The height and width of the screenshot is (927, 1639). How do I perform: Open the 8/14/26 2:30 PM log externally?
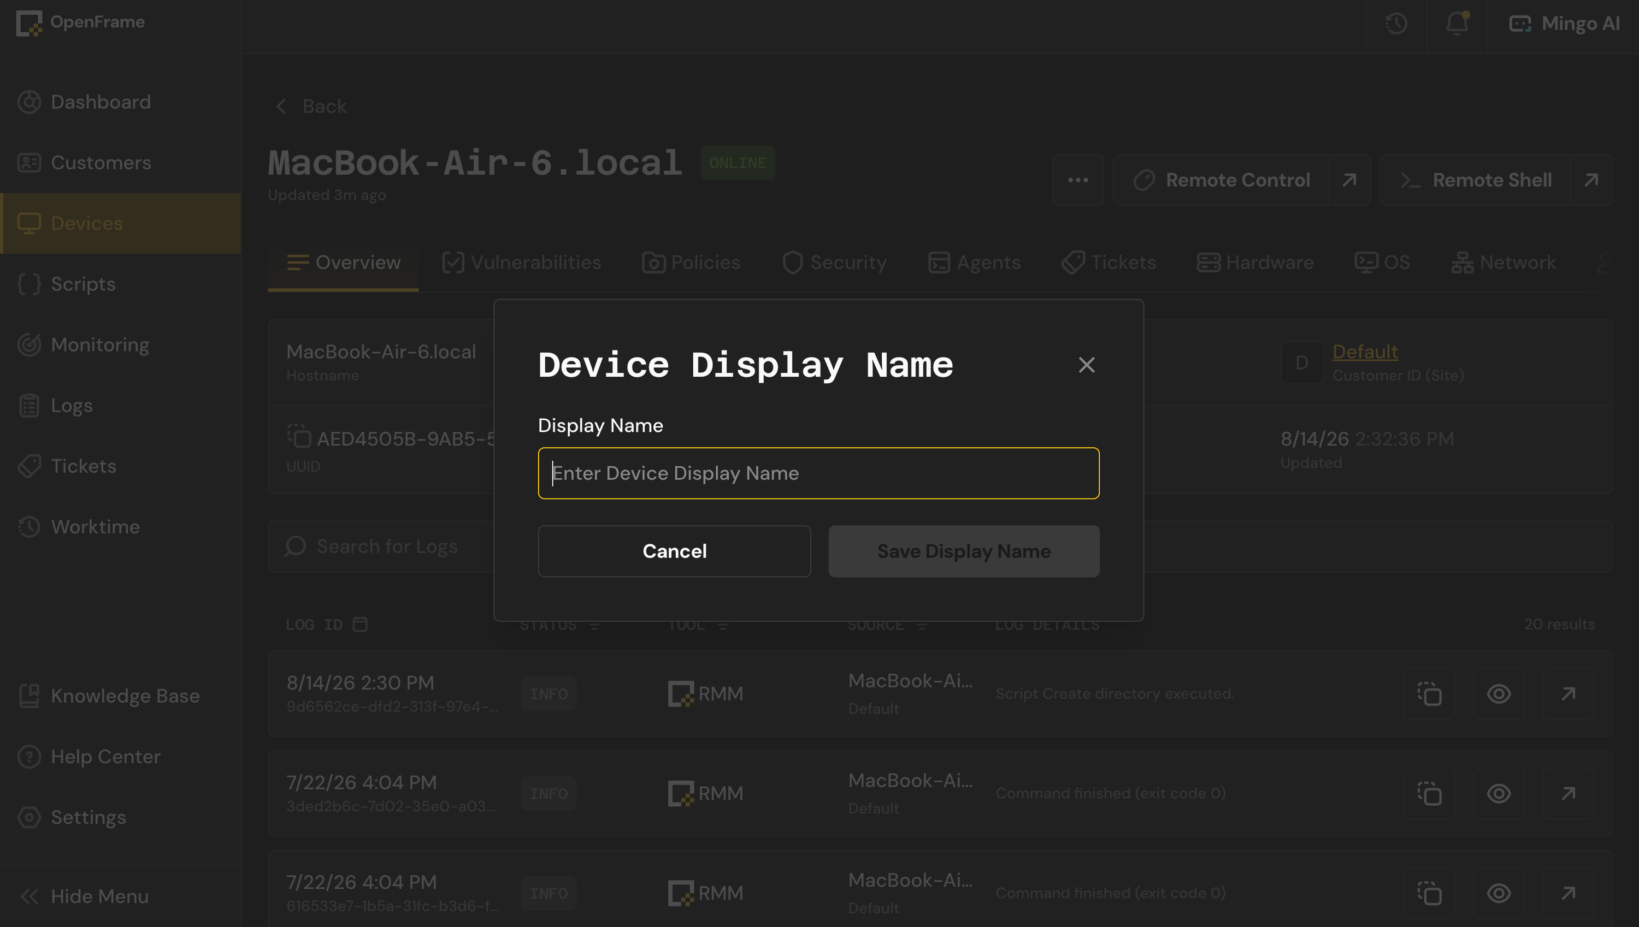point(1569,694)
